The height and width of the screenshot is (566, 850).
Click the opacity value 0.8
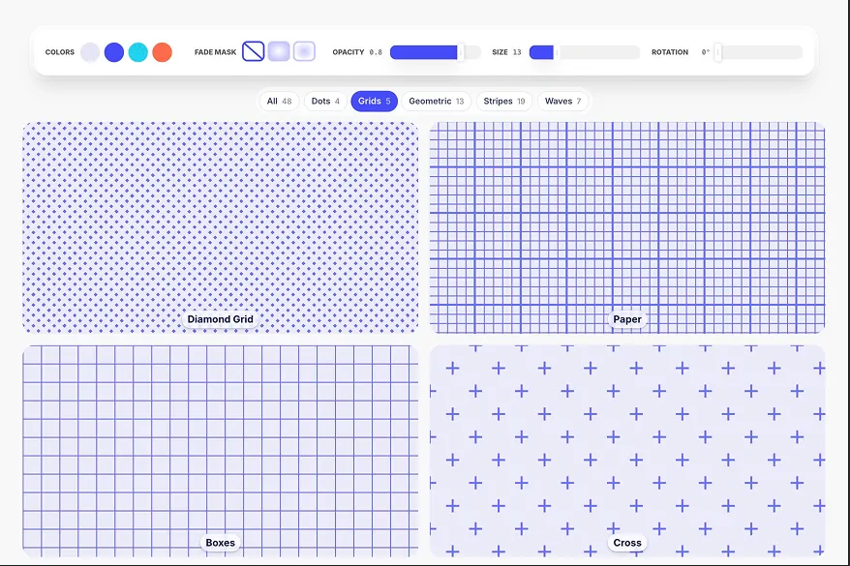coord(376,52)
